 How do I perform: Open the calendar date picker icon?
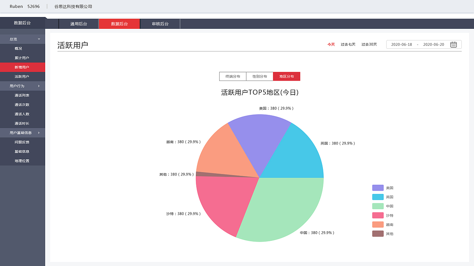454,44
